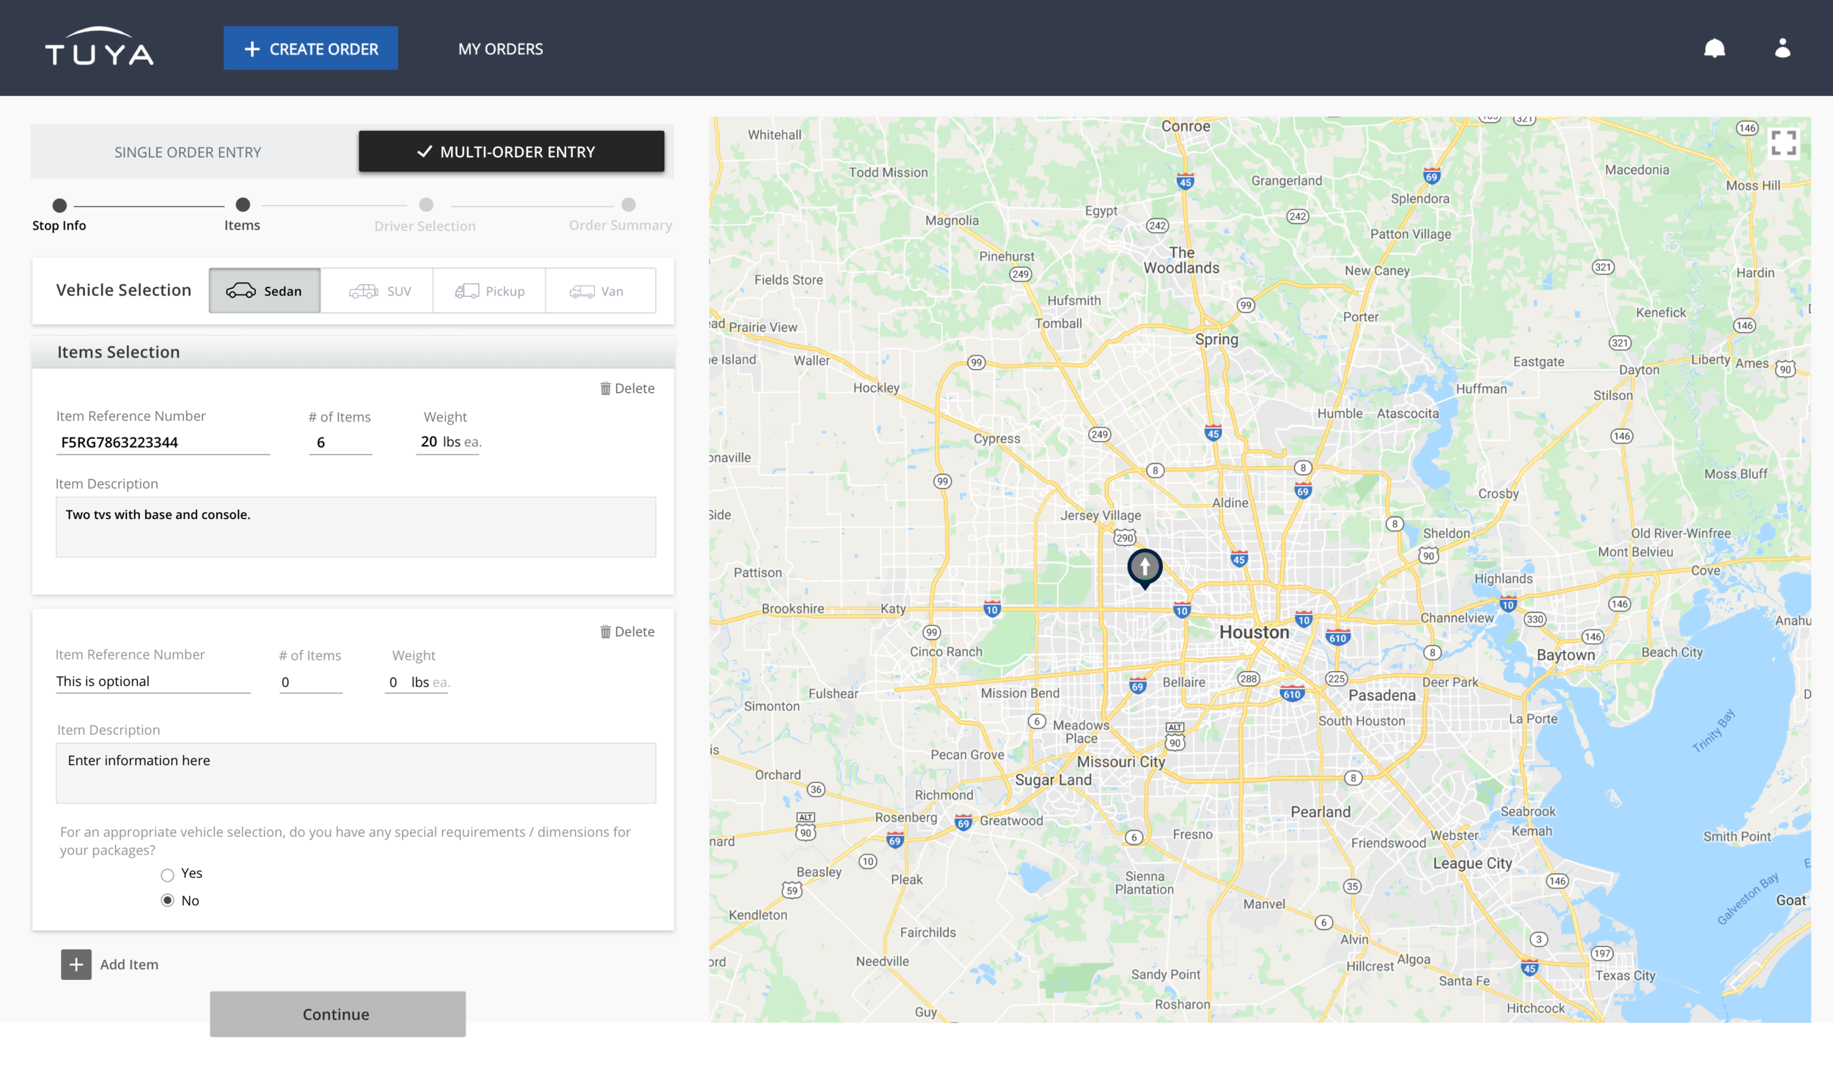Click the Katy label on the map

(x=893, y=608)
